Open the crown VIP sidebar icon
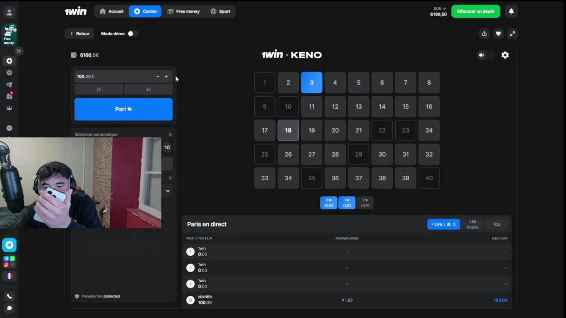This screenshot has width=566, height=318. click(9, 108)
